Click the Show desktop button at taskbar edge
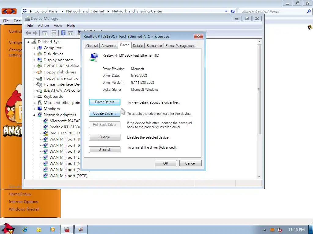This screenshot has height=234, width=313. pyautogui.click(x=311, y=229)
